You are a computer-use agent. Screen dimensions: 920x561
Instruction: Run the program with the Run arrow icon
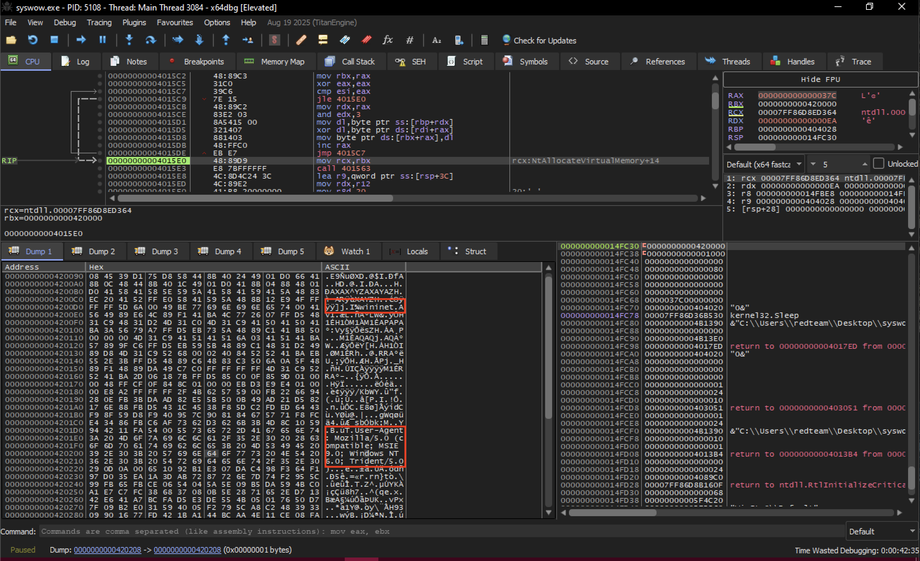[81, 40]
